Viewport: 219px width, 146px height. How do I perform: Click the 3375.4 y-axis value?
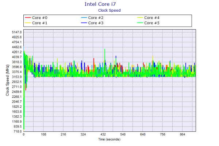click(x=17, y=72)
